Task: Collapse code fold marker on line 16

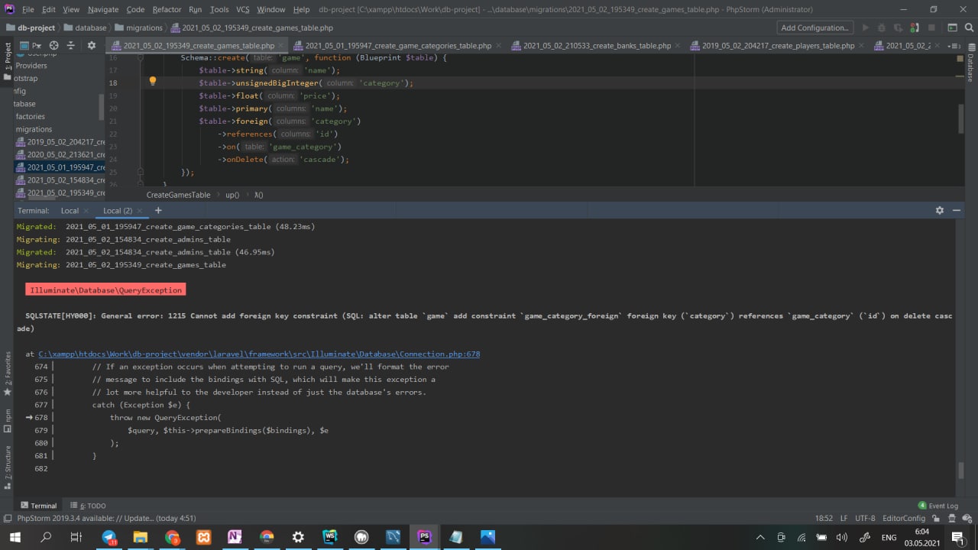Action: click(140, 58)
